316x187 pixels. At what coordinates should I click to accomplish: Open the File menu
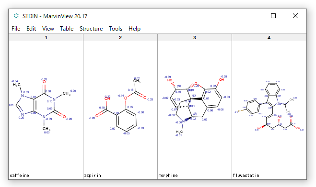click(x=16, y=29)
